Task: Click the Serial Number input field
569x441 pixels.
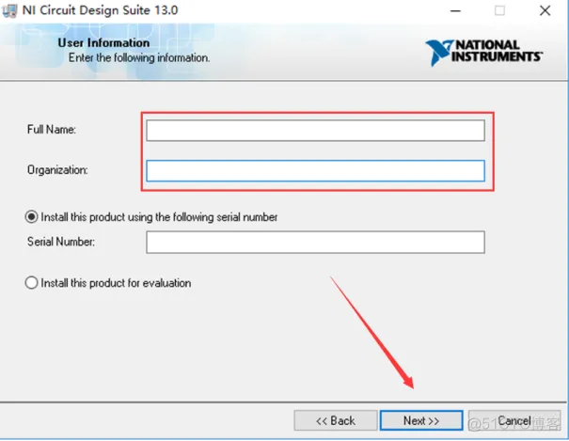Action: (315, 243)
